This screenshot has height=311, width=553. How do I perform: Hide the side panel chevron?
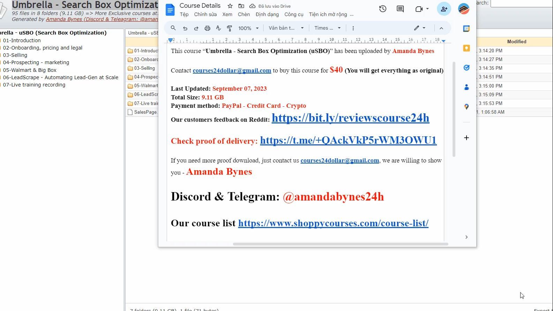[x=467, y=237]
